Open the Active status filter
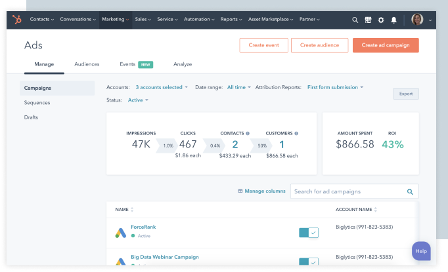This screenshot has width=448, height=272. click(x=138, y=100)
